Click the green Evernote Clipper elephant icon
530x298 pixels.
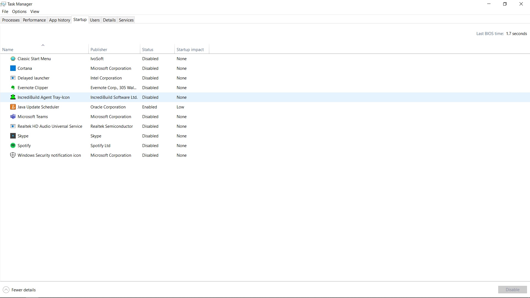pos(13,87)
